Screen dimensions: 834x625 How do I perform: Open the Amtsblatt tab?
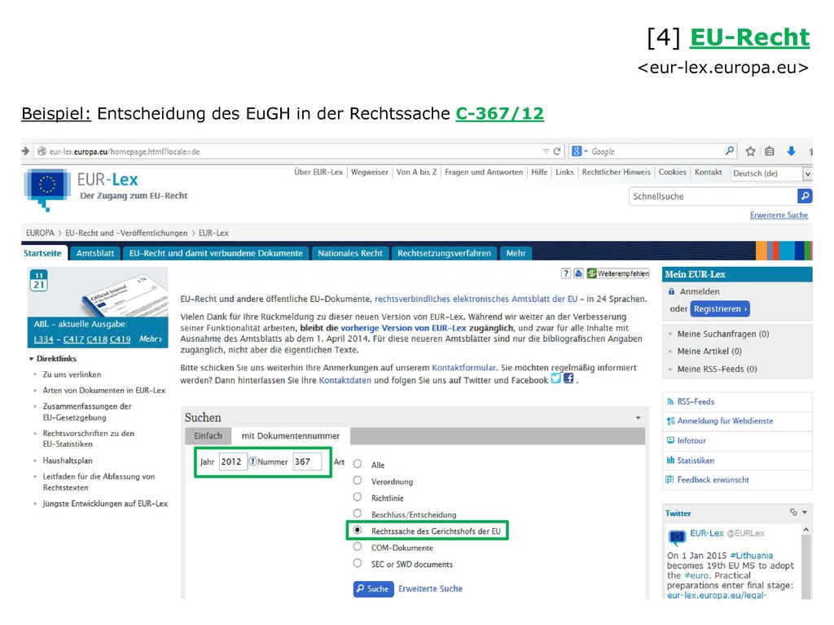click(x=95, y=253)
